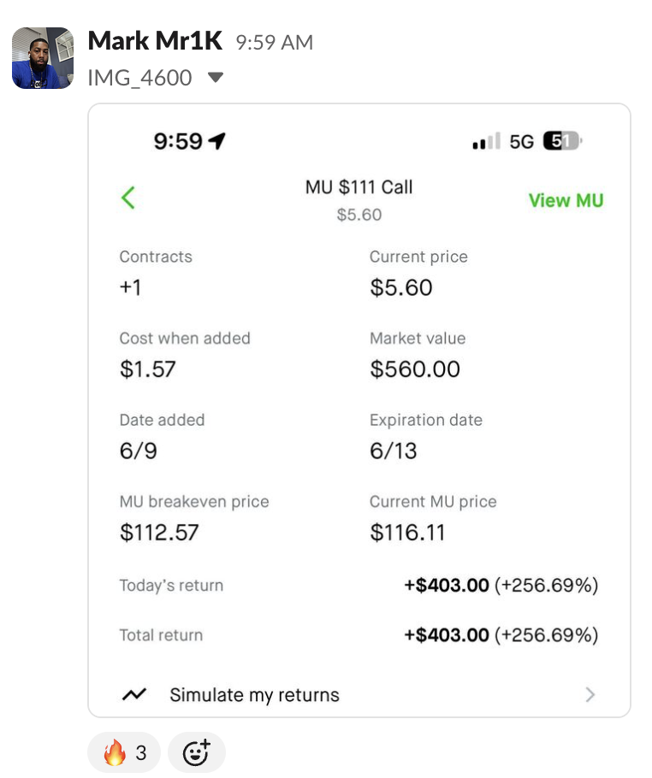Image resolution: width=652 pixels, height=778 pixels.
Task: Open the View MU link
Action: (x=566, y=200)
